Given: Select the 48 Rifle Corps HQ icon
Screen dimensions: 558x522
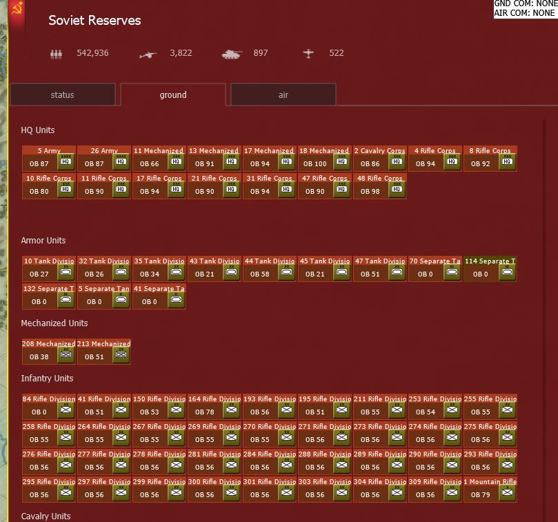Looking at the screenshot, I should pyautogui.click(x=397, y=190).
